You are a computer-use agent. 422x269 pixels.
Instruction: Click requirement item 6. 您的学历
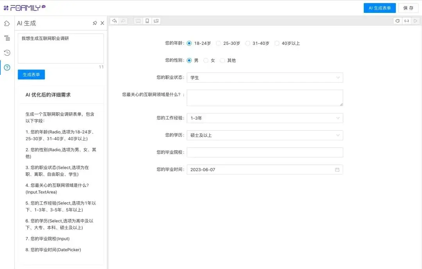(x=59, y=224)
